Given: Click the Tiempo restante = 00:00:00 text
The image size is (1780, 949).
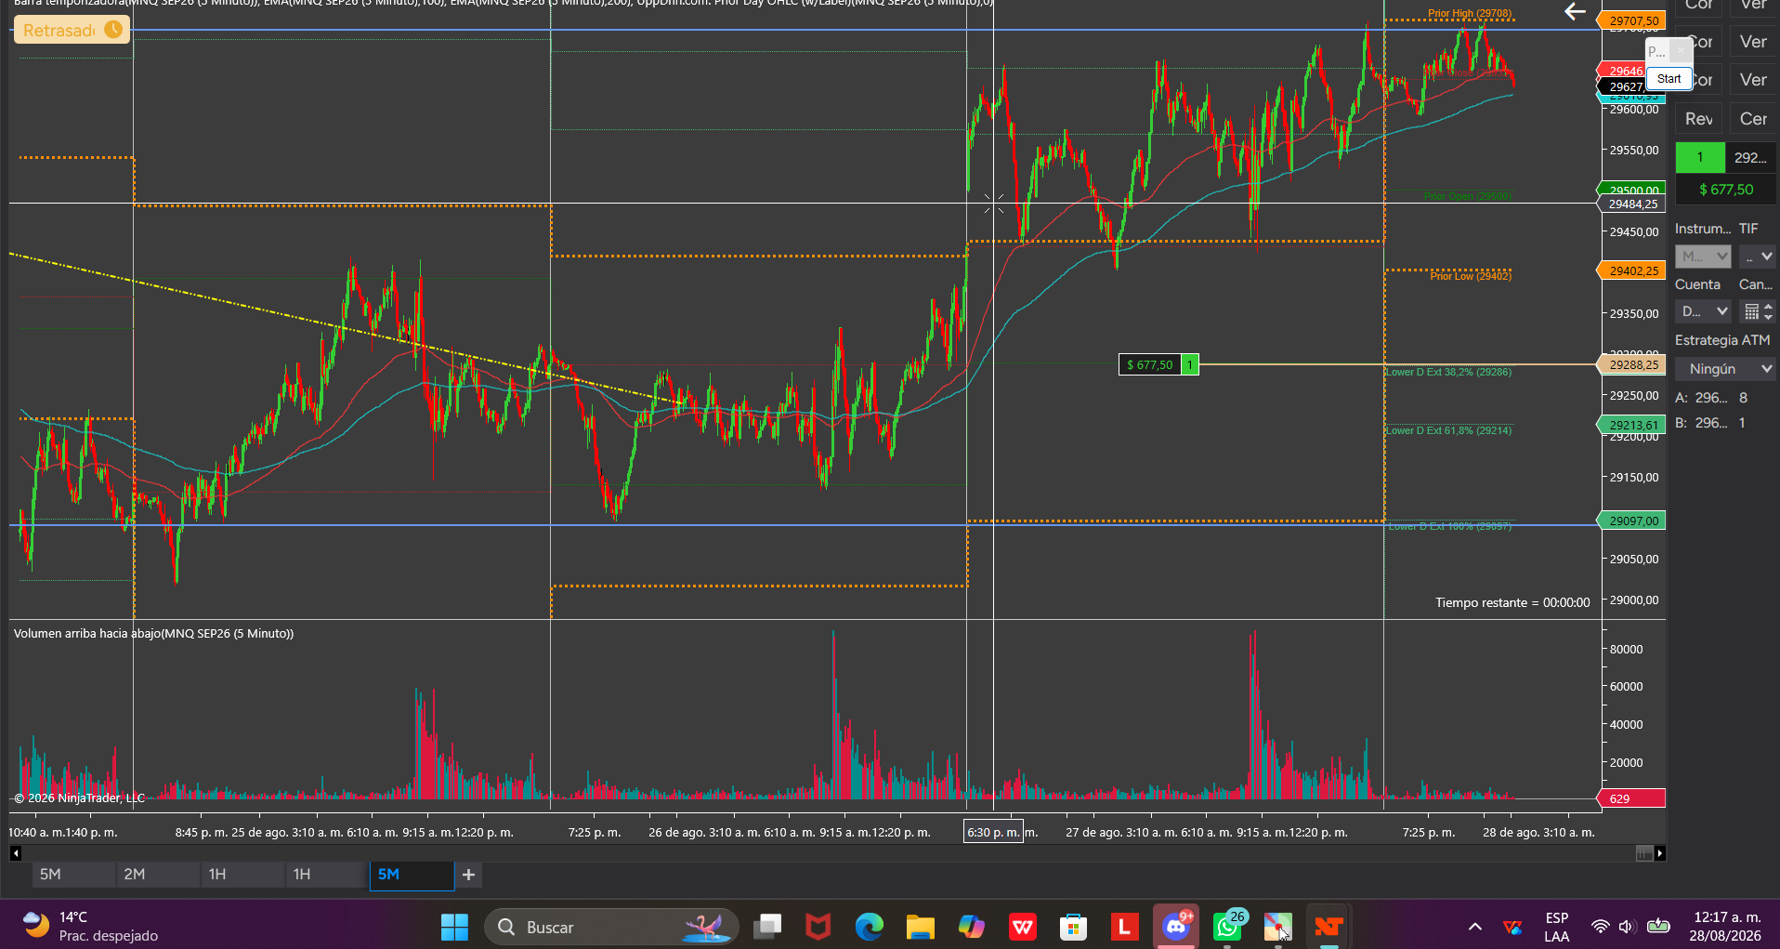Looking at the screenshot, I should pos(1512,602).
